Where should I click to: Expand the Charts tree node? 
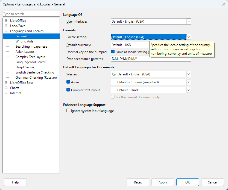point(6,88)
